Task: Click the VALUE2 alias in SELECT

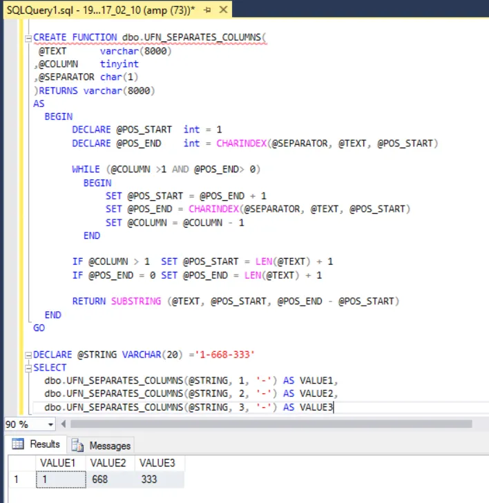Action: [316, 393]
